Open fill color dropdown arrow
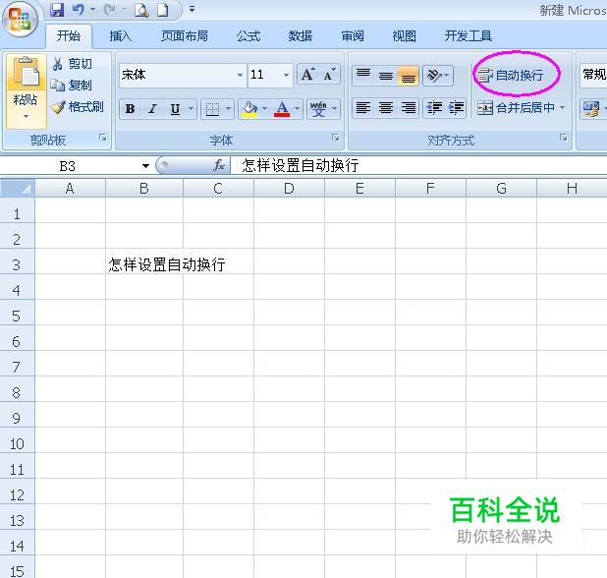The width and height of the screenshot is (607, 578). click(x=265, y=109)
